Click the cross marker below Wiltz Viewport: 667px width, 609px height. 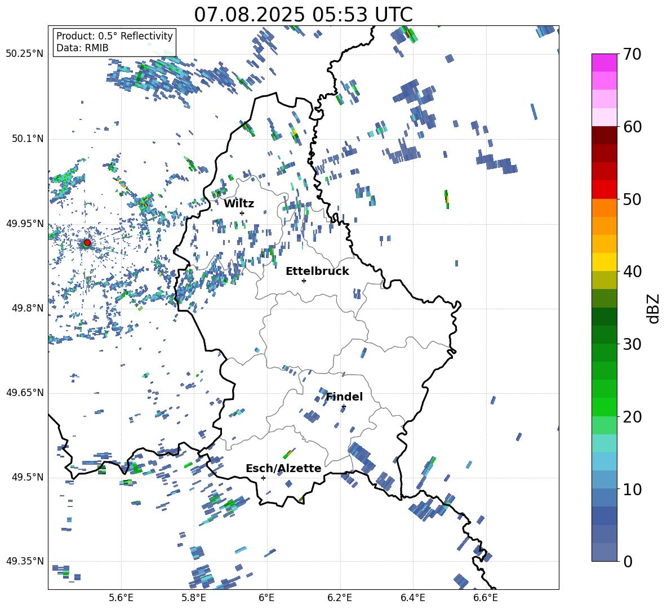(x=242, y=213)
